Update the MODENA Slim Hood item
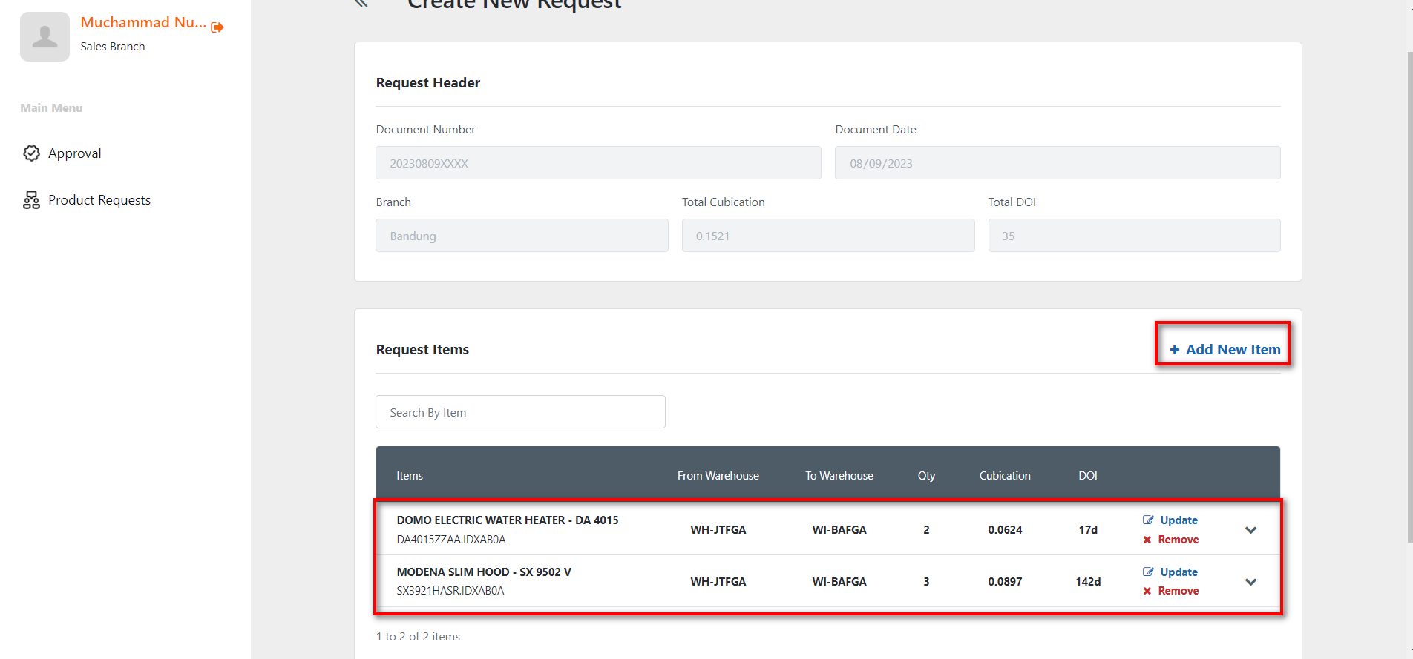Image resolution: width=1413 pixels, height=659 pixels. [1178, 572]
